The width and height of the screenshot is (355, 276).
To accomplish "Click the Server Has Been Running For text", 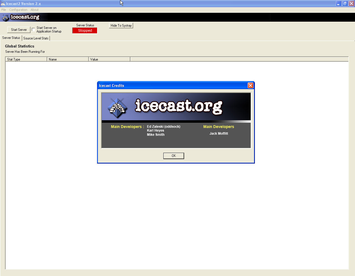I will point(25,52).
